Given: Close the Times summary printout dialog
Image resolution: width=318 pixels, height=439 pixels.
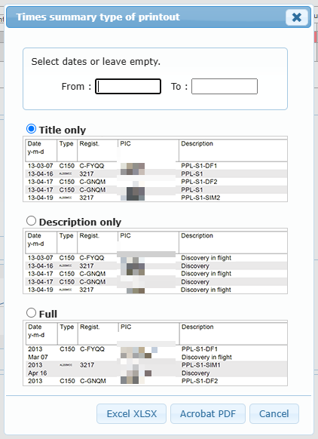Looking at the screenshot, I should point(297,17).
